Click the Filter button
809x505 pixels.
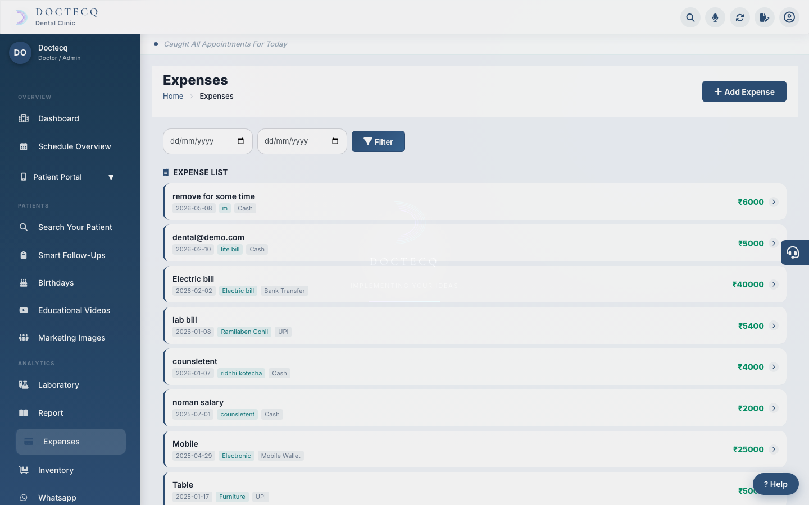pos(378,141)
